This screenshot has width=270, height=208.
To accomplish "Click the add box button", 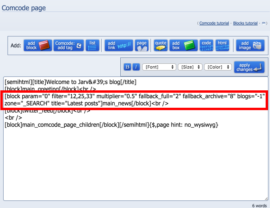I will coord(183,45).
